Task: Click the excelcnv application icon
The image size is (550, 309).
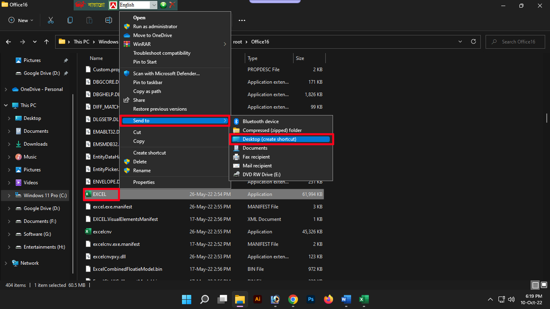Action: [88, 232]
